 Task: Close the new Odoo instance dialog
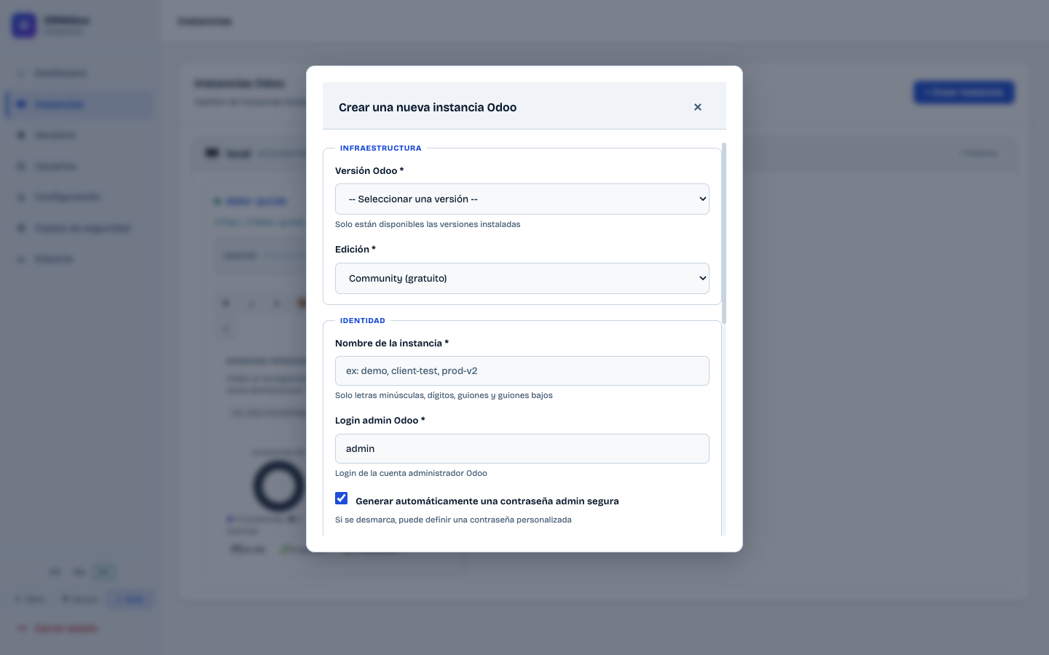tap(697, 107)
